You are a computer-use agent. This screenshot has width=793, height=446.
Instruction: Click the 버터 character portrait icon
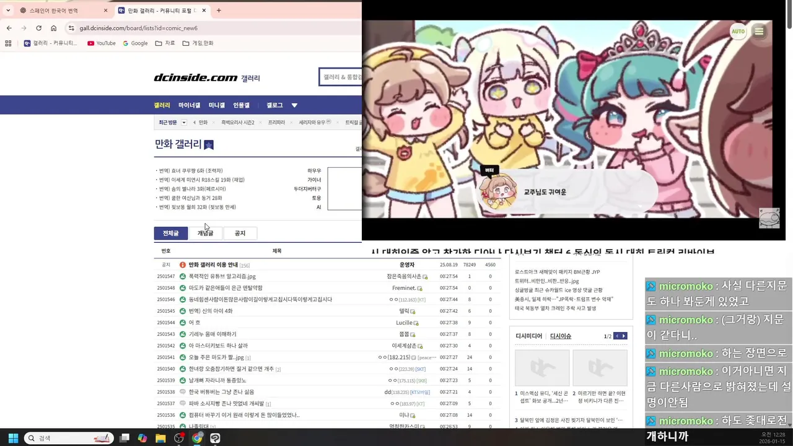click(498, 191)
